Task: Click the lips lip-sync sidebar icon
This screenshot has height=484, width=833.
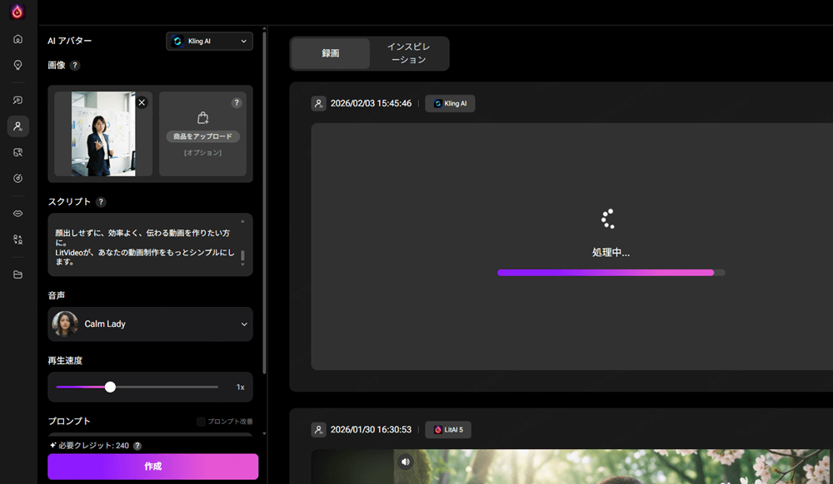Action: click(17, 214)
